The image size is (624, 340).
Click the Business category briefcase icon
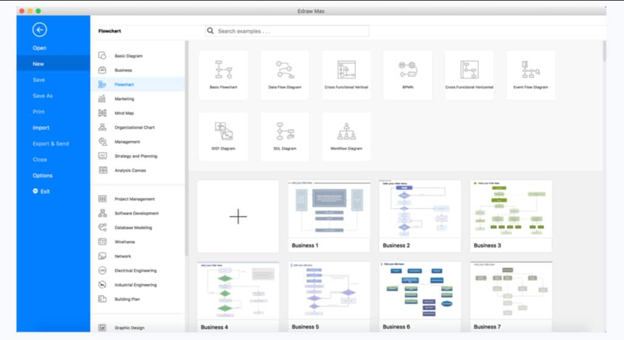[x=102, y=70]
